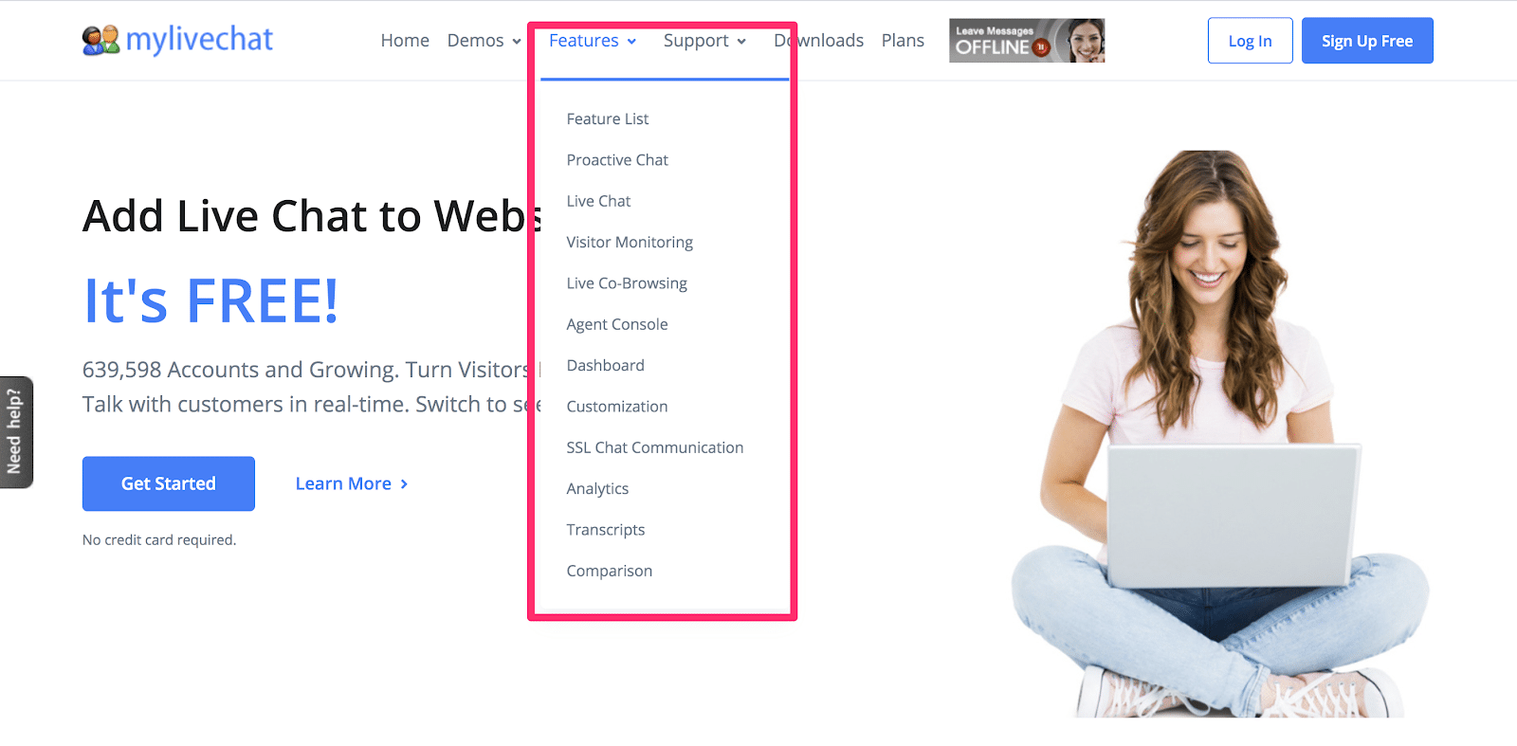Expand the Demos dropdown arrow
The height and width of the screenshot is (746, 1517).
517,42
